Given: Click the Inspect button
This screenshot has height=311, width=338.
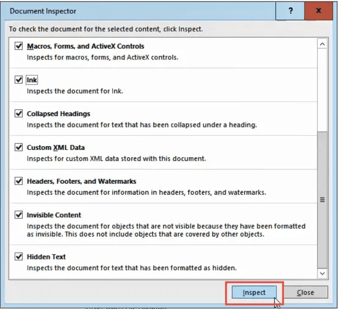Looking at the screenshot, I should [254, 292].
